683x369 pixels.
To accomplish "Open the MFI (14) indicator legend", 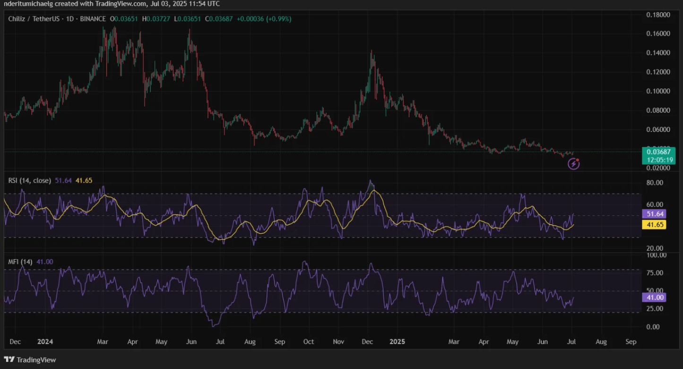I will 20,262.
